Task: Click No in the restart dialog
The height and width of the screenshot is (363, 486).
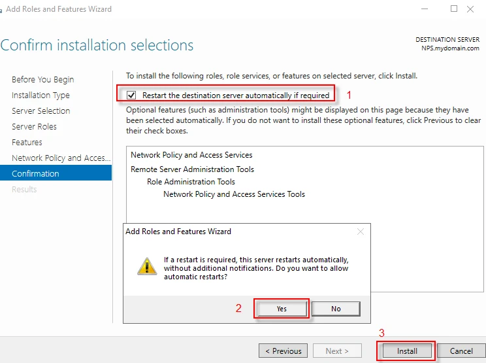Action: pyautogui.click(x=336, y=309)
